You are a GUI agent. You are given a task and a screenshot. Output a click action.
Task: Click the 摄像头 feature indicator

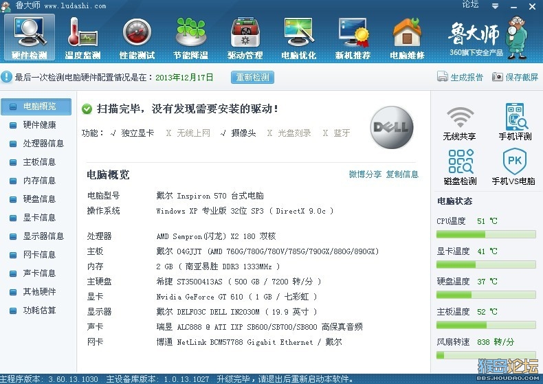click(239, 133)
